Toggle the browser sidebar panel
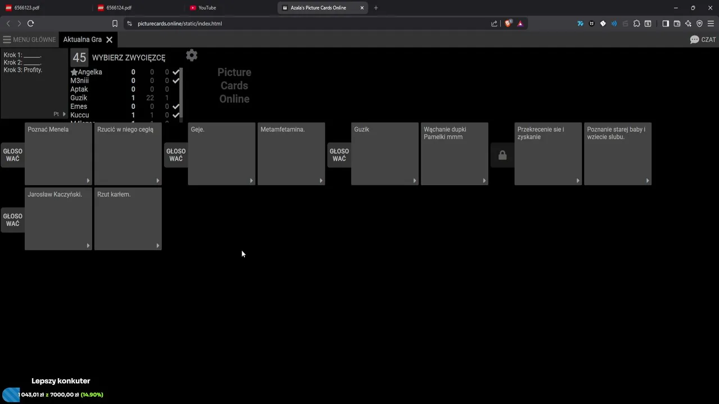 pyautogui.click(x=666, y=24)
